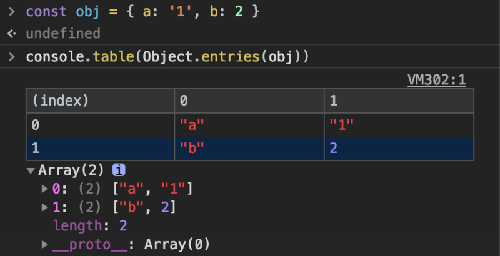The image size is (500, 256).
Task: Select the table cell containing "a"
Action: coord(249,125)
